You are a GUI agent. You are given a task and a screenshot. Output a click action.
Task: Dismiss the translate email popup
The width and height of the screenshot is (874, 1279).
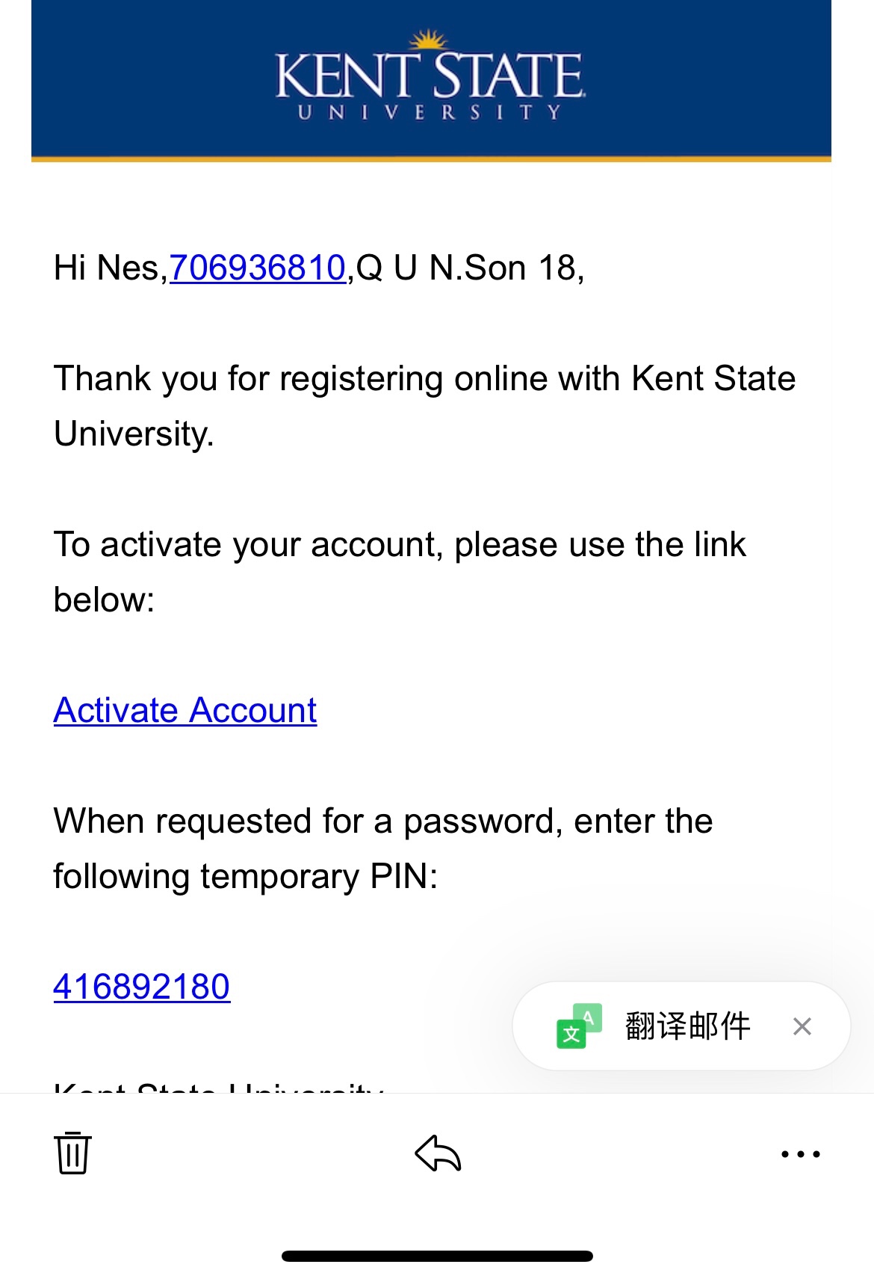click(x=802, y=1026)
